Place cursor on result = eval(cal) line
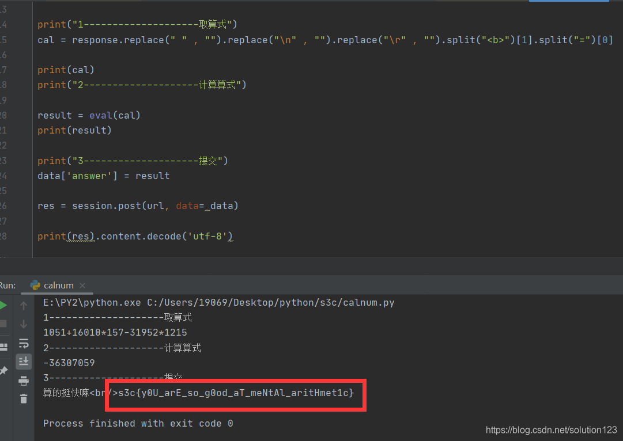The width and height of the screenshot is (623, 441). click(89, 115)
